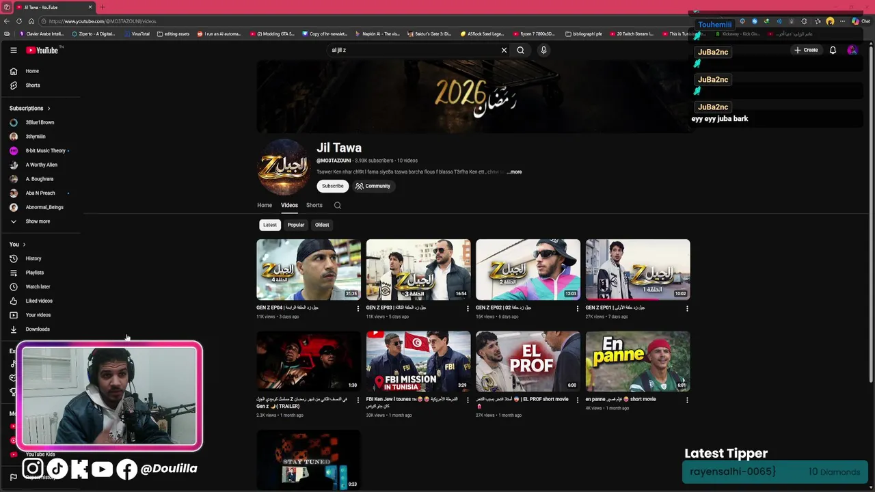
Task: Switch to the channel Shorts tab
Action: click(314, 205)
